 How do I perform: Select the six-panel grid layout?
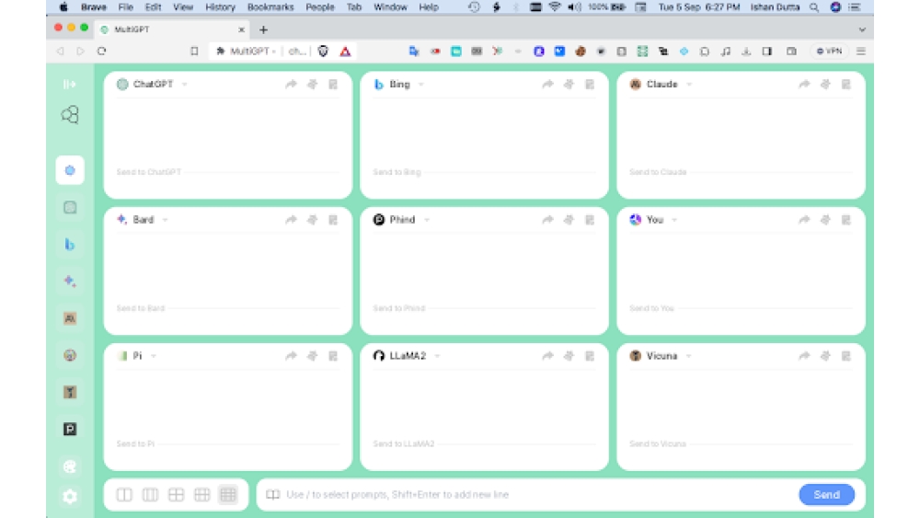coord(201,494)
